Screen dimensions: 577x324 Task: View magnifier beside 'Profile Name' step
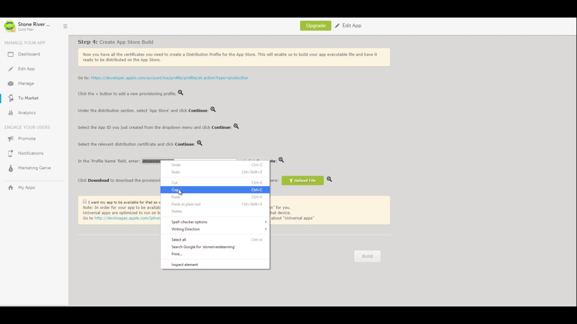(x=281, y=160)
